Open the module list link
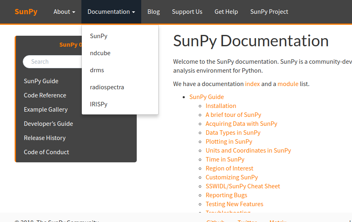This screenshot has height=222, width=352. (x=288, y=84)
